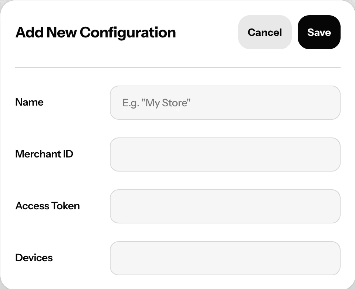Place cursor in the empty Access Token box
The height and width of the screenshot is (289, 355).
pos(225,206)
